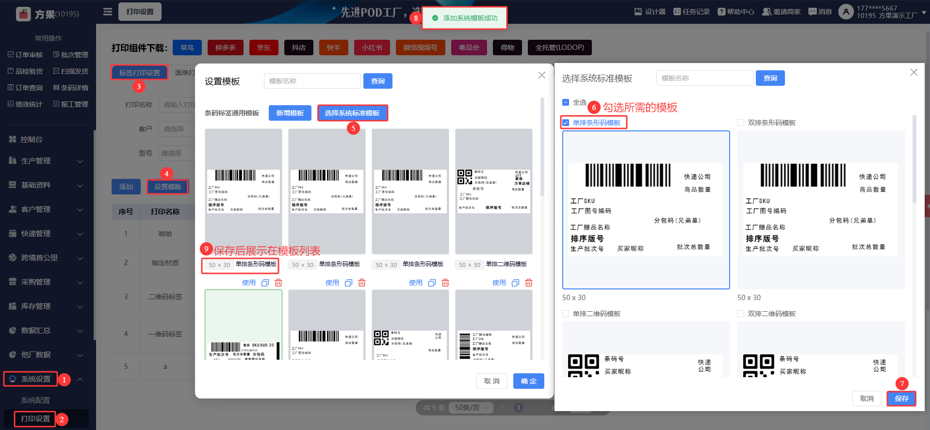Open the 扫描发货 shortcut

click(x=71, y=71)
